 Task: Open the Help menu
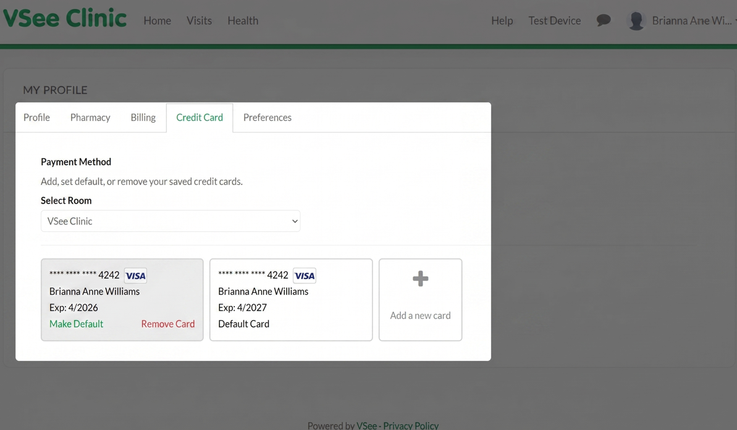click(x=502, y=20)
